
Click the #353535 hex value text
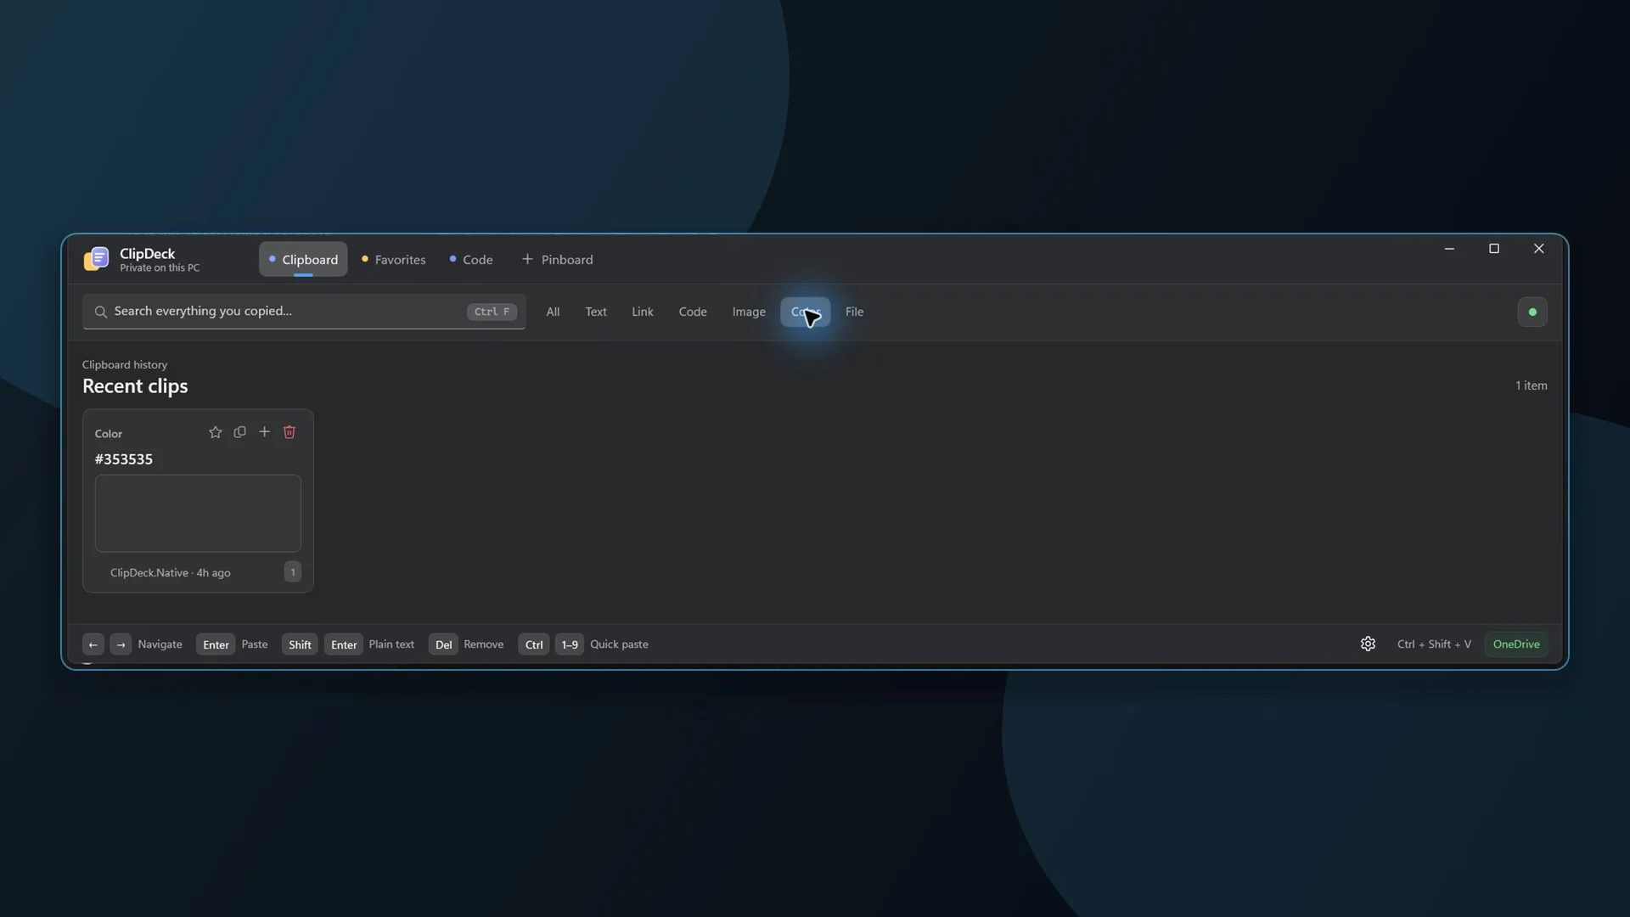(x=124, y=459)
